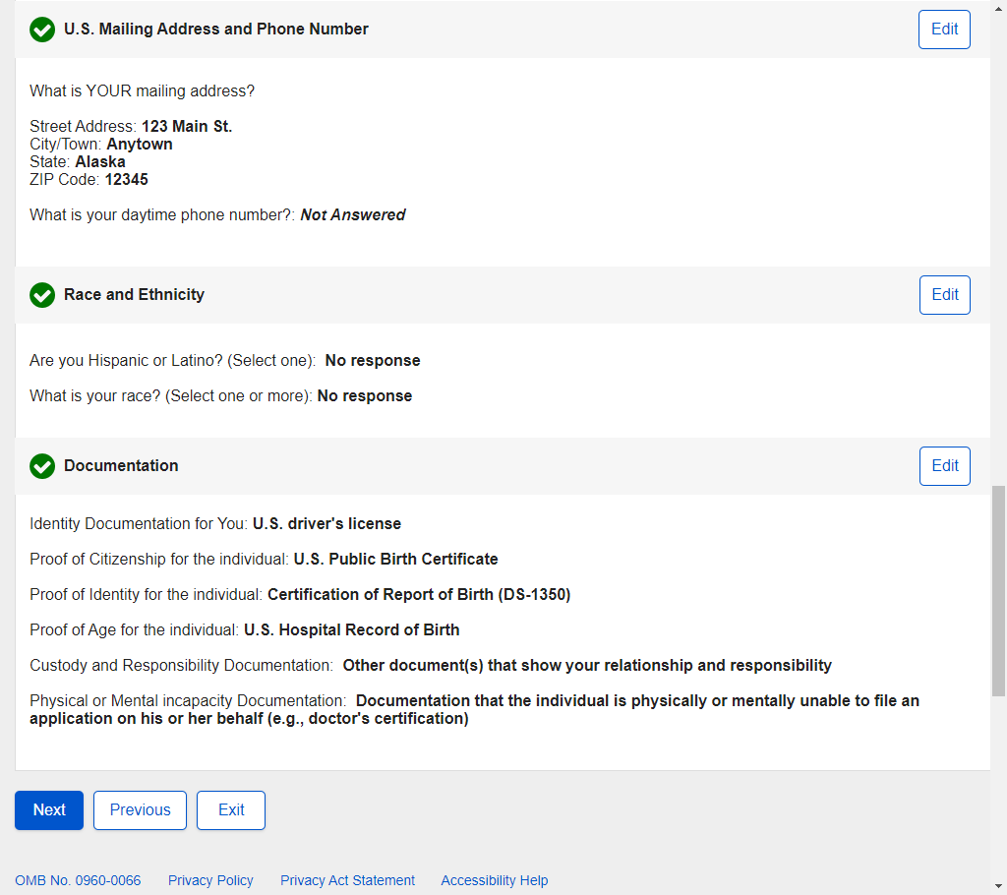Open the OMB No. 0960-0066 link
Screen dimensions: 1007x895
[78, 880]
